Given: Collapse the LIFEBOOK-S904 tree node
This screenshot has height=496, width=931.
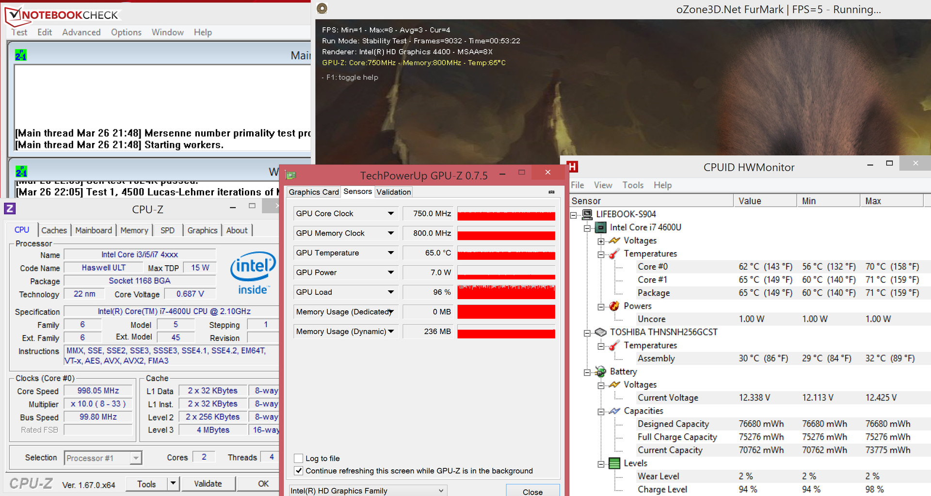Looking at the screenshot, I should coord(574,214).
